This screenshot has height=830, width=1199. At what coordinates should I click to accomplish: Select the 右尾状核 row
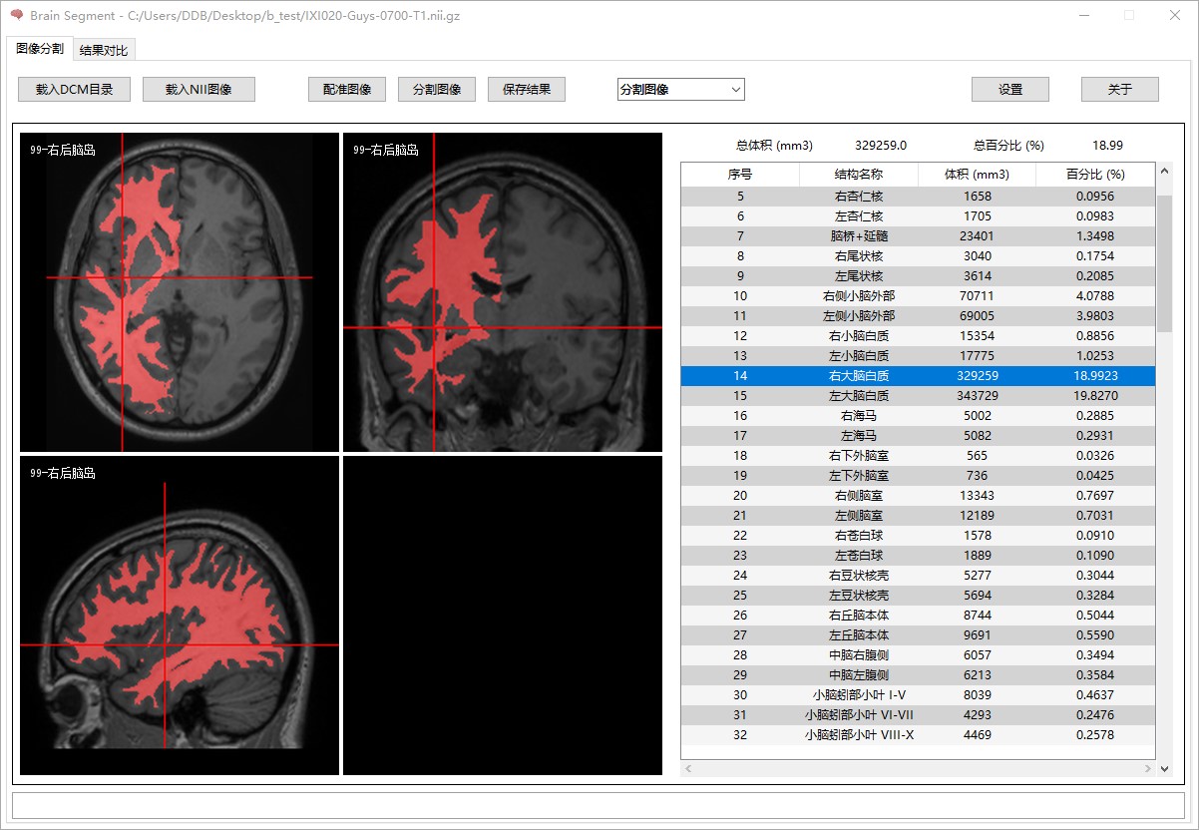(x=918, y=256)
